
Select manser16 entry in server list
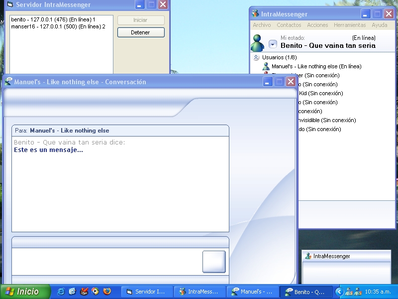point(58,26)
